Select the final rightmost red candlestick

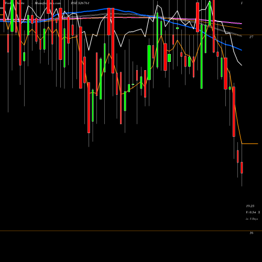pos(242,168)
